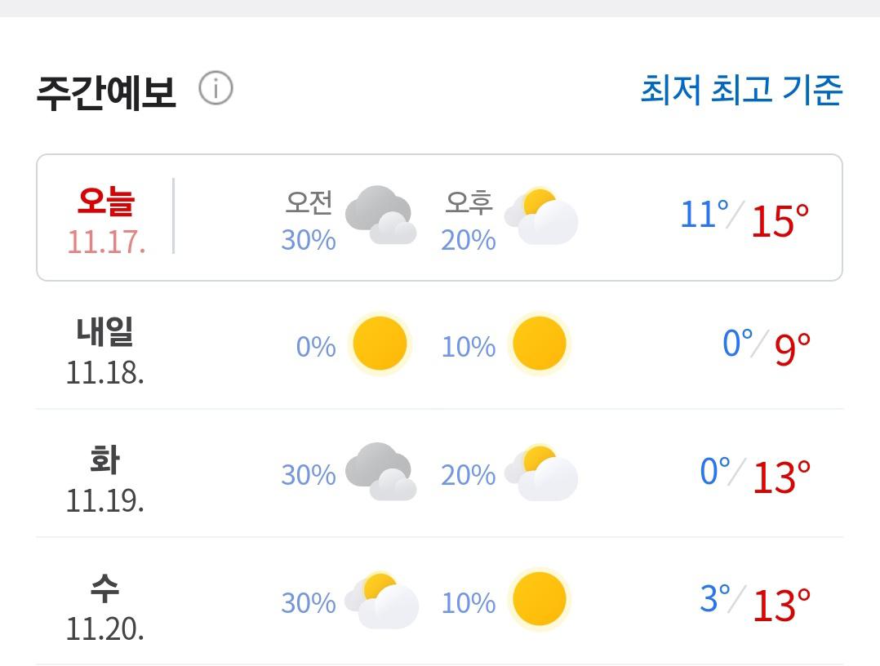Viewport: 880px width, 666px height.
Task: Tap tomorrow's 0°/9° temperature range
Action: pos(767,346)
